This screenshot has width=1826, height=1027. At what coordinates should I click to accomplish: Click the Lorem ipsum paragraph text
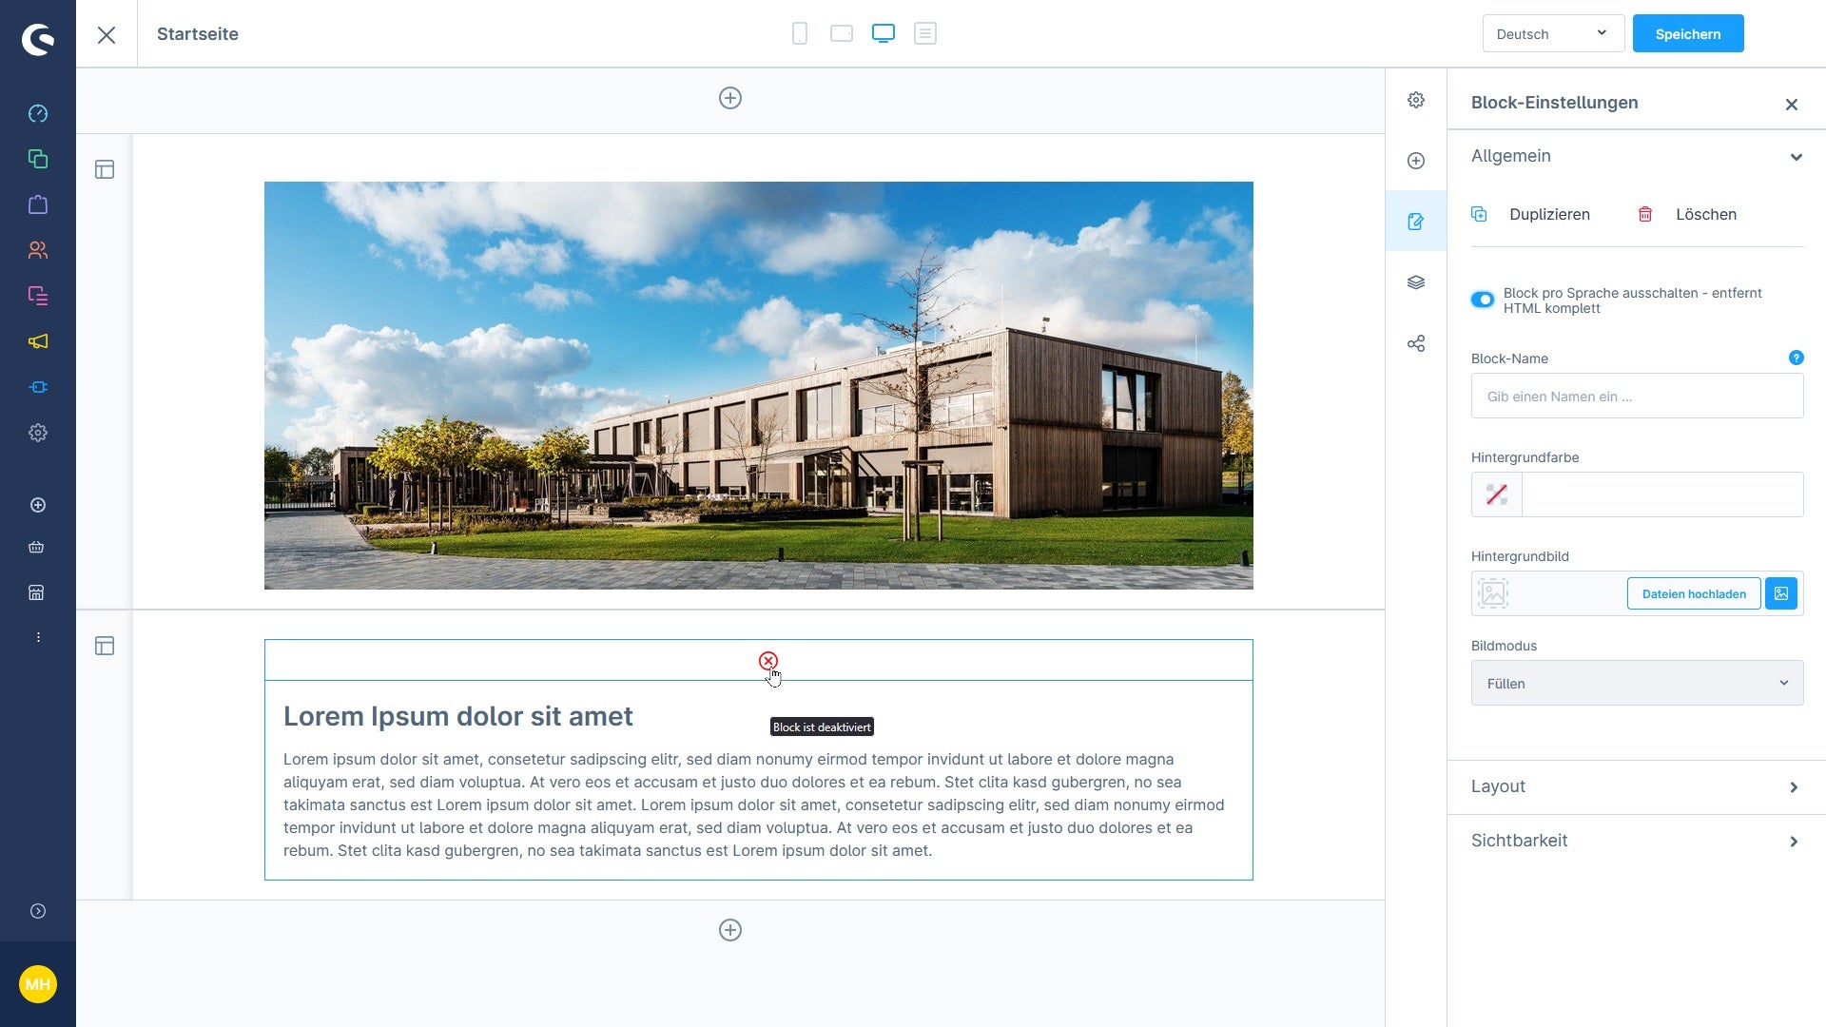pos(754,804)
